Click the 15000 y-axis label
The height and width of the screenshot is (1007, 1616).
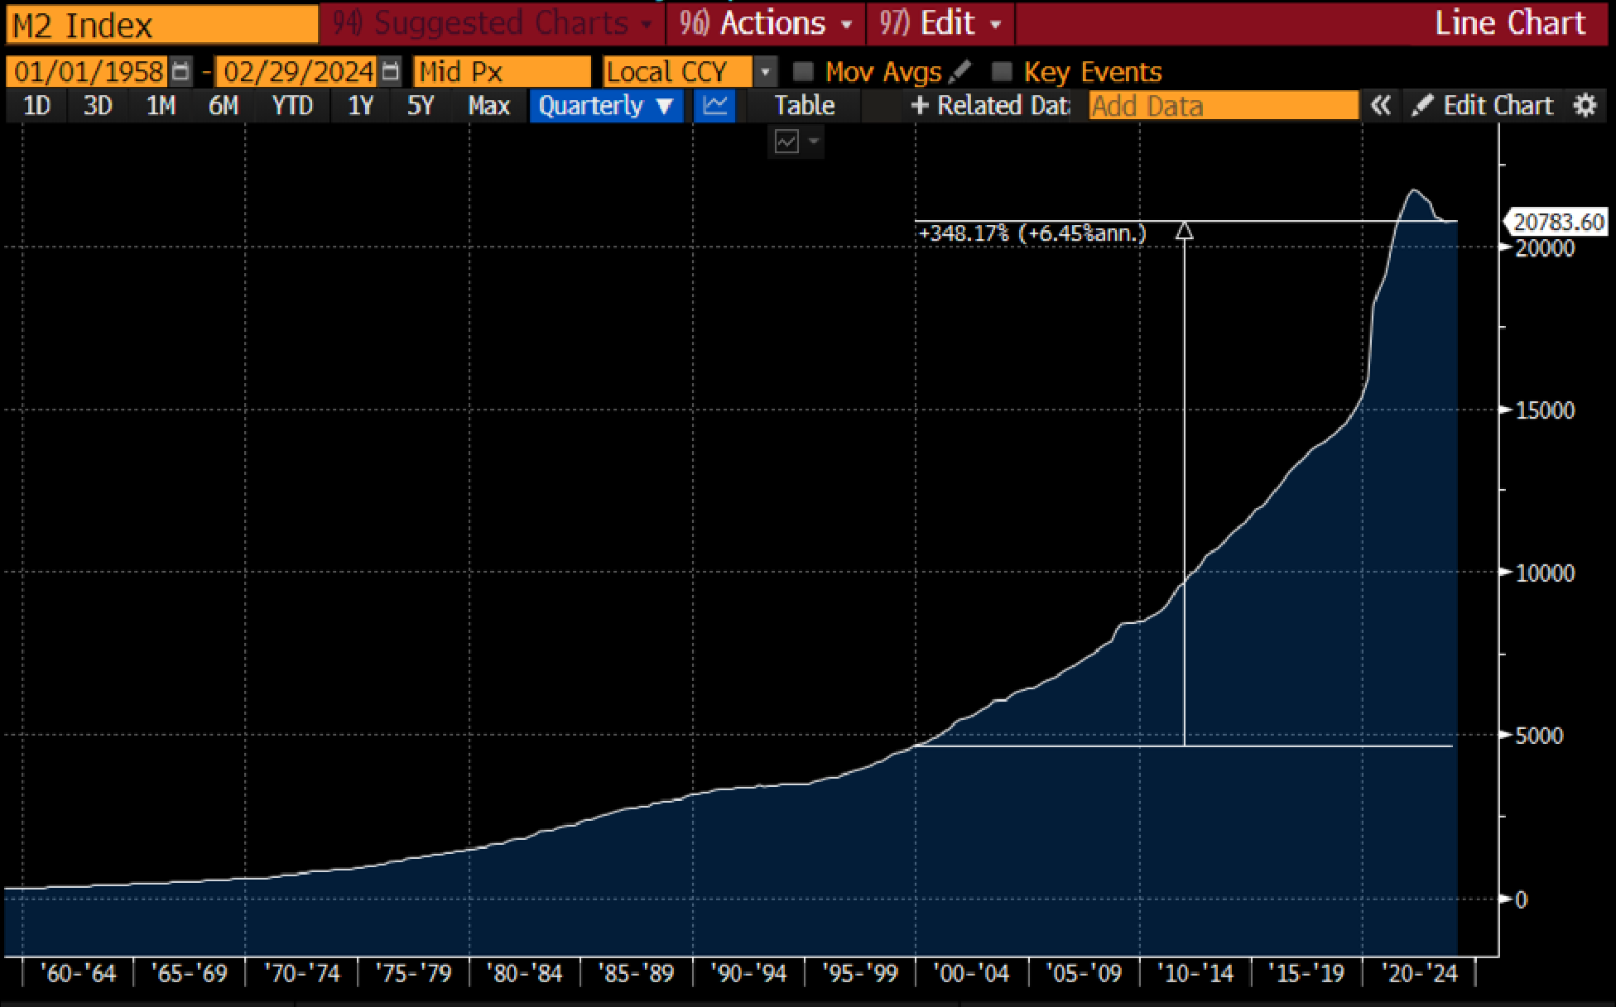point(1545,410)
